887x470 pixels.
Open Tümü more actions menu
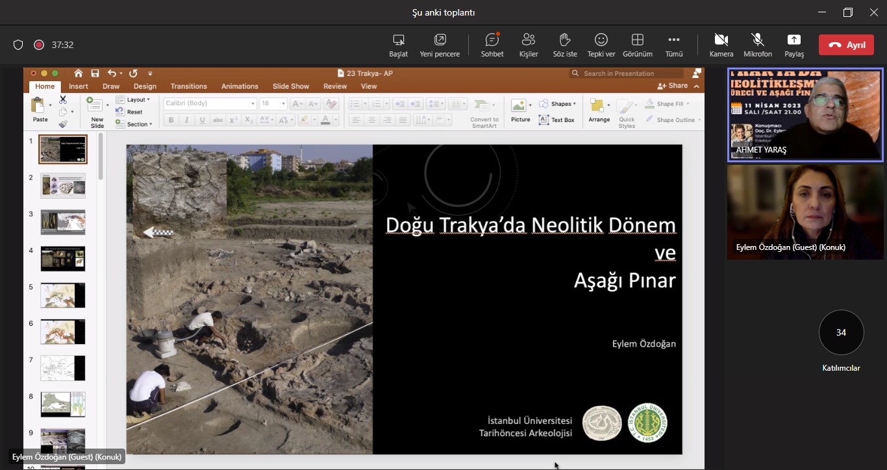[x=674, y=45]
